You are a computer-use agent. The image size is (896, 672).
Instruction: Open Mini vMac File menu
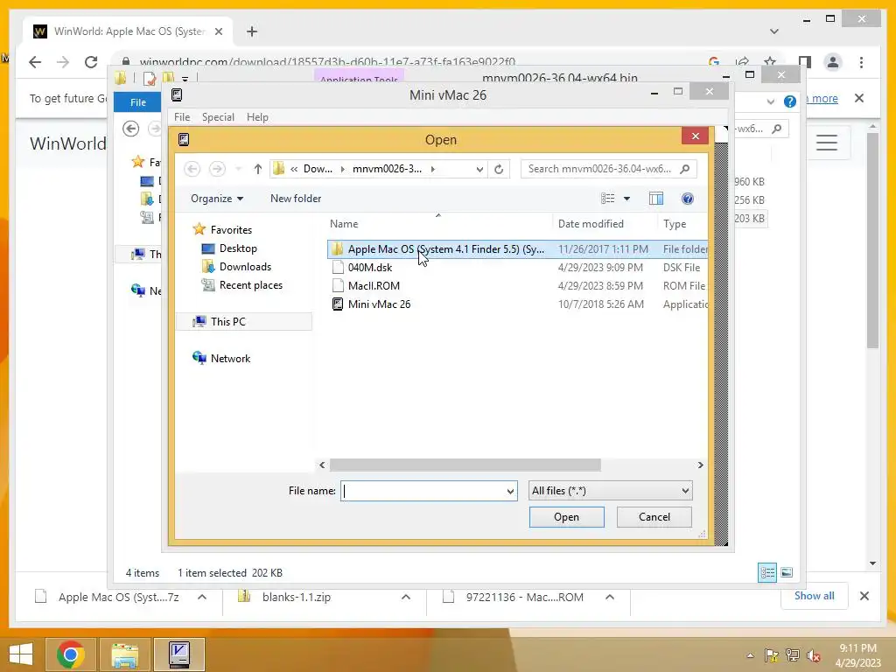pos(182,117)
